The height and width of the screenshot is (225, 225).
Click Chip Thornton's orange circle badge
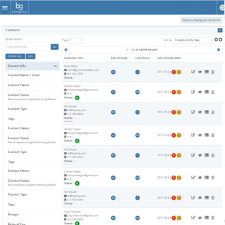(179, 218)
